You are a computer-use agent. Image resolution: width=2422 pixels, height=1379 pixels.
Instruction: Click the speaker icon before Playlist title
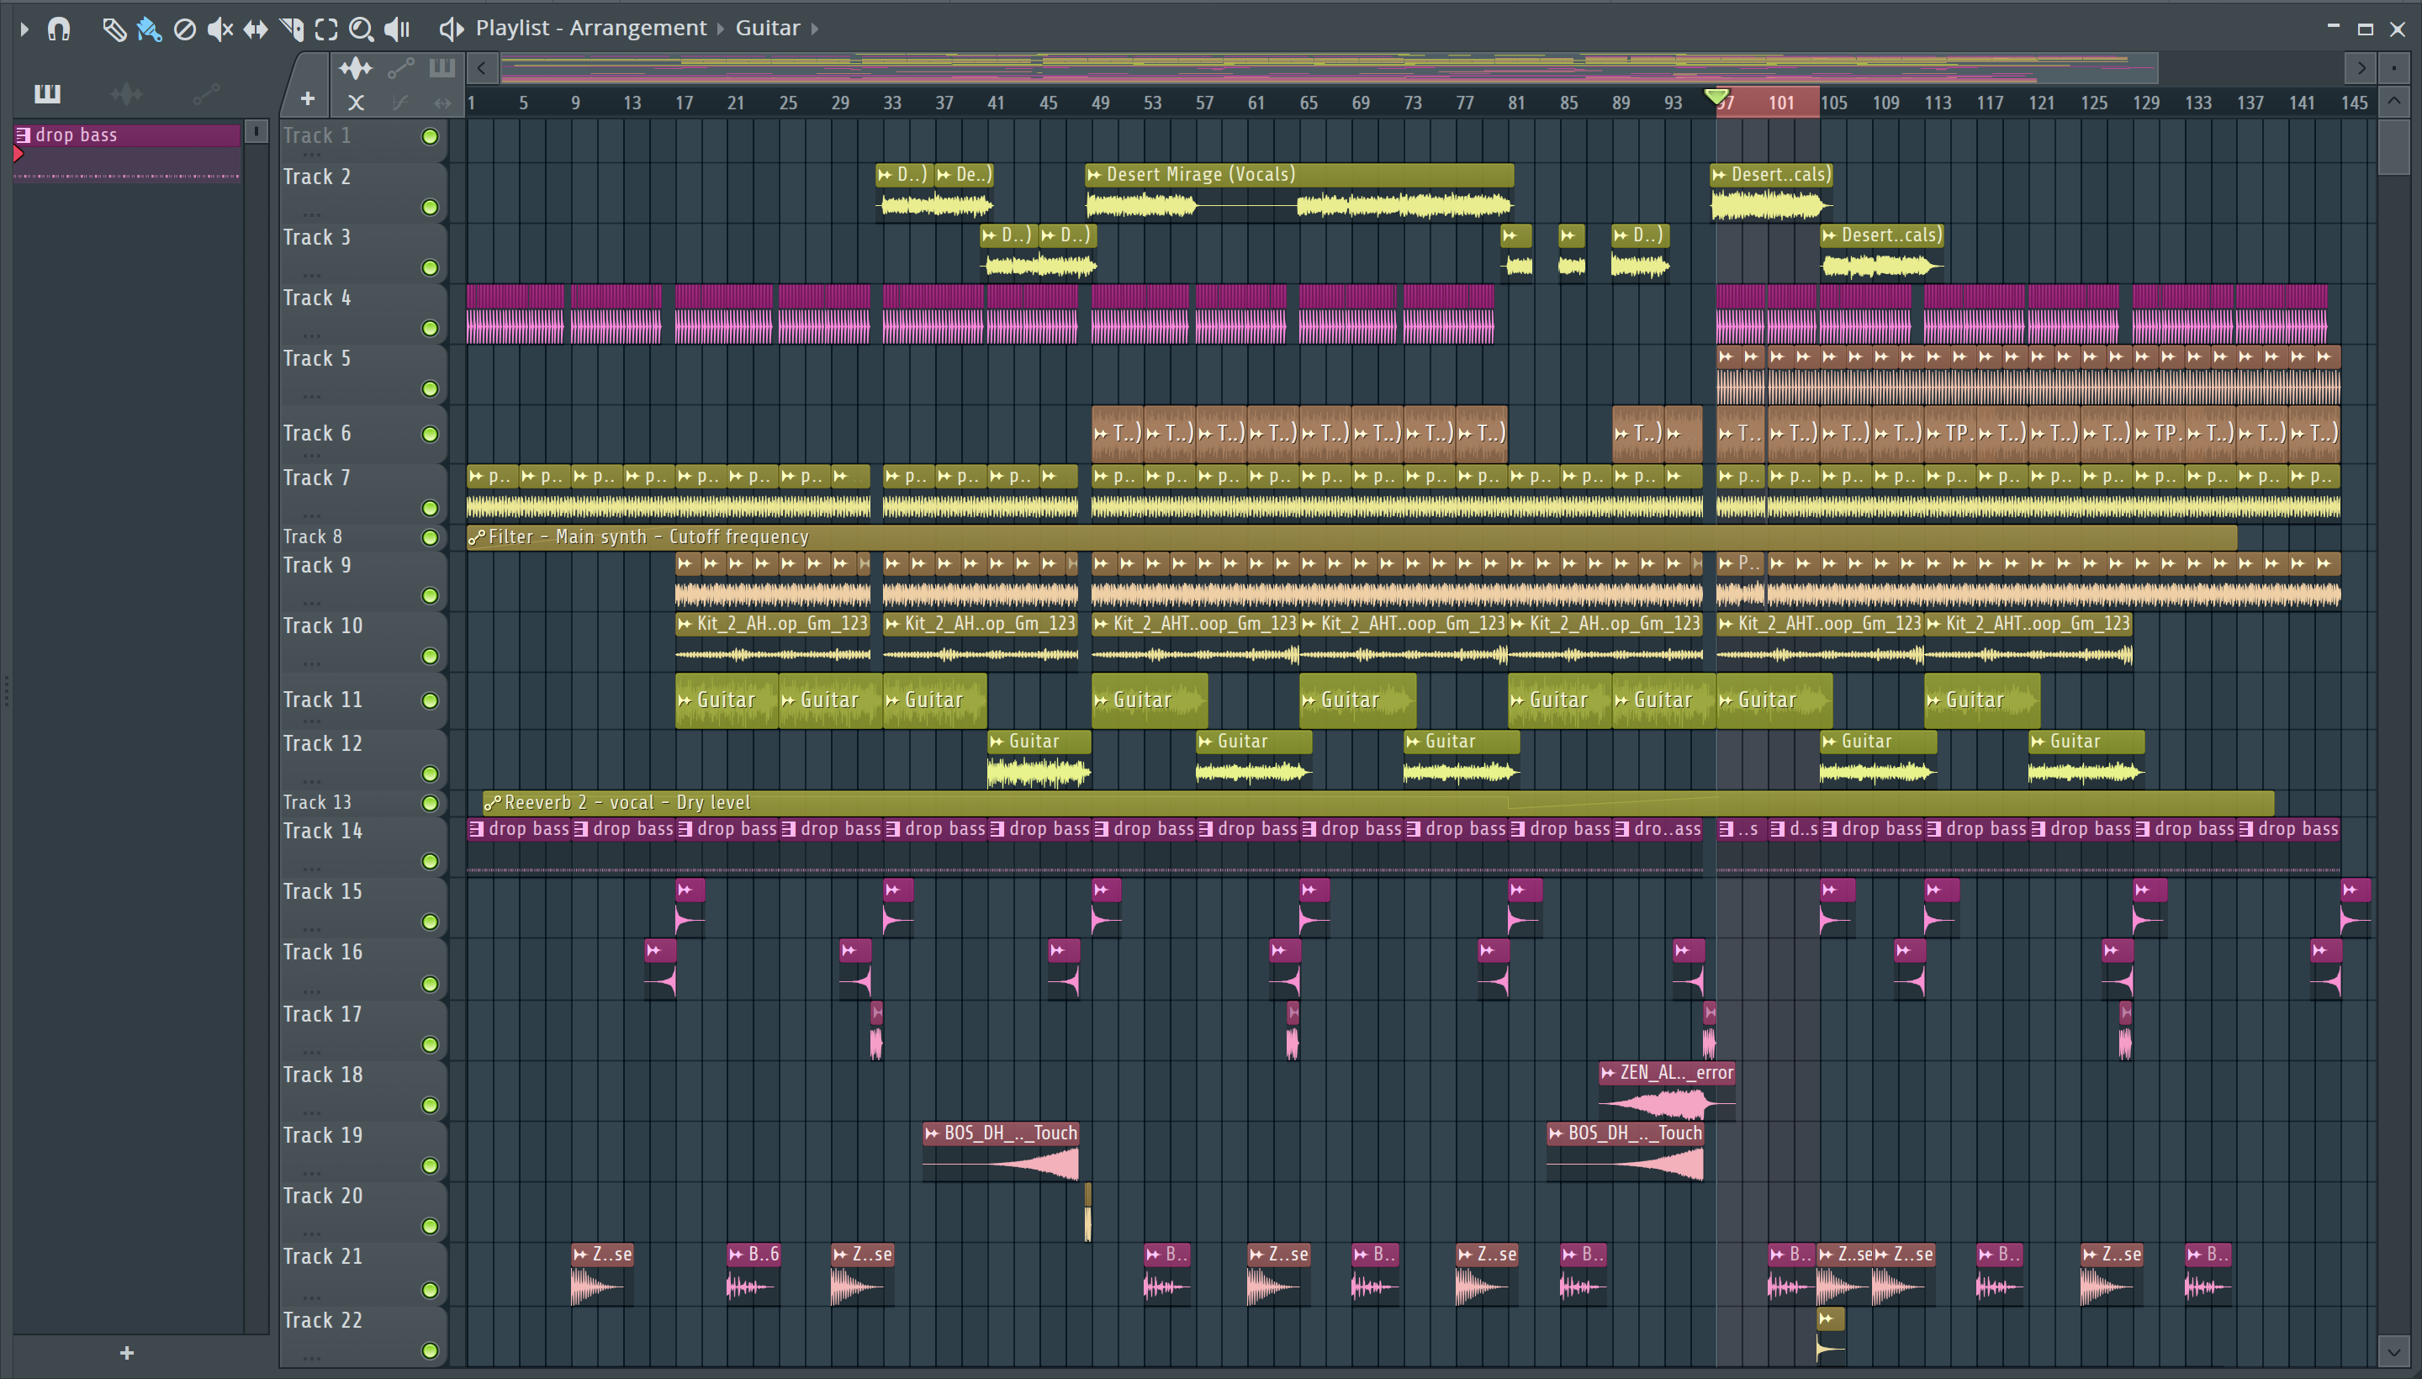(451, 29)
